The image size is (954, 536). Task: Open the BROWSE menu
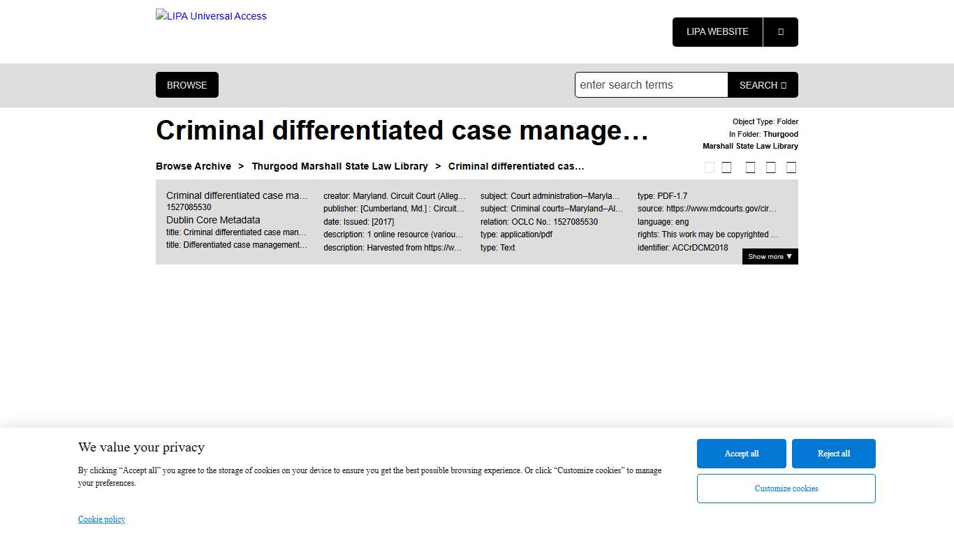(186, 84)
